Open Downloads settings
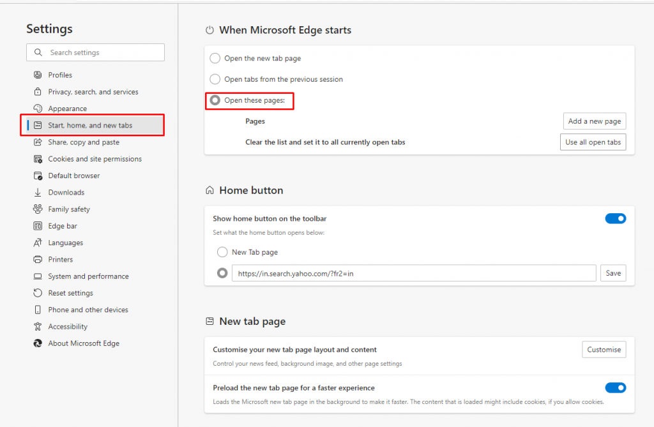Viewport: 654px width, 427px height. [x=66, y=192]
